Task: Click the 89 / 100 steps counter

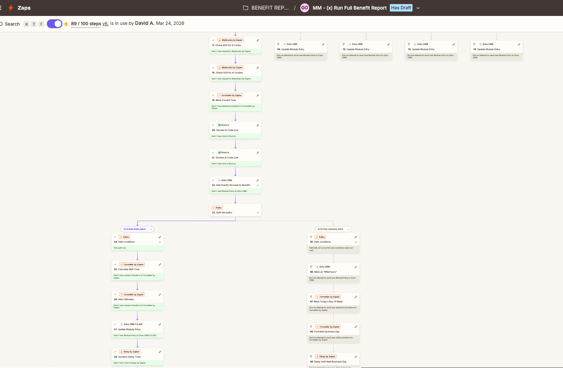Action: pyautogui.click(x=86, y=24)
